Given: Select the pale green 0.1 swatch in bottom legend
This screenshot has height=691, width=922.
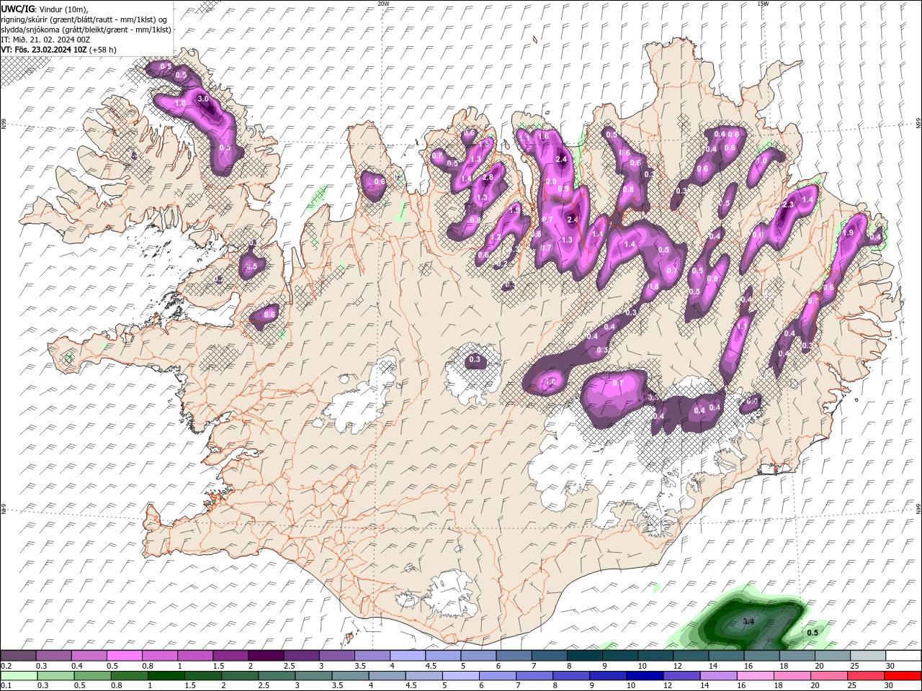Looking at the screenshot, I should [18, 676].
